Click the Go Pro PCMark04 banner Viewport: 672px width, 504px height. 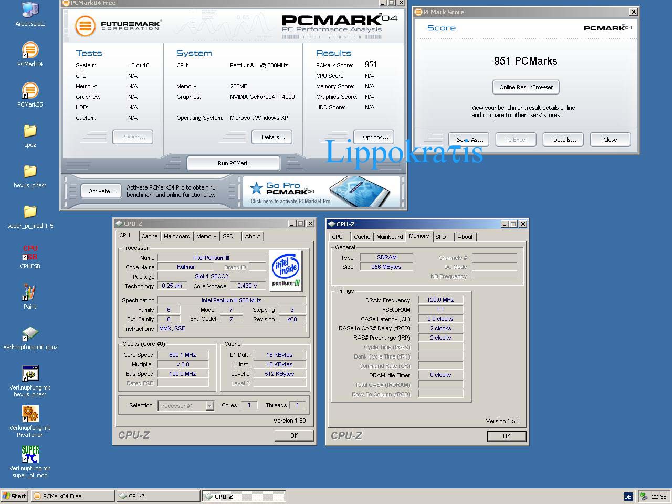tap(321, 192)
